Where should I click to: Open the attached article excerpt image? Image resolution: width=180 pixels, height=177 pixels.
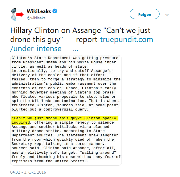(66, 110)
